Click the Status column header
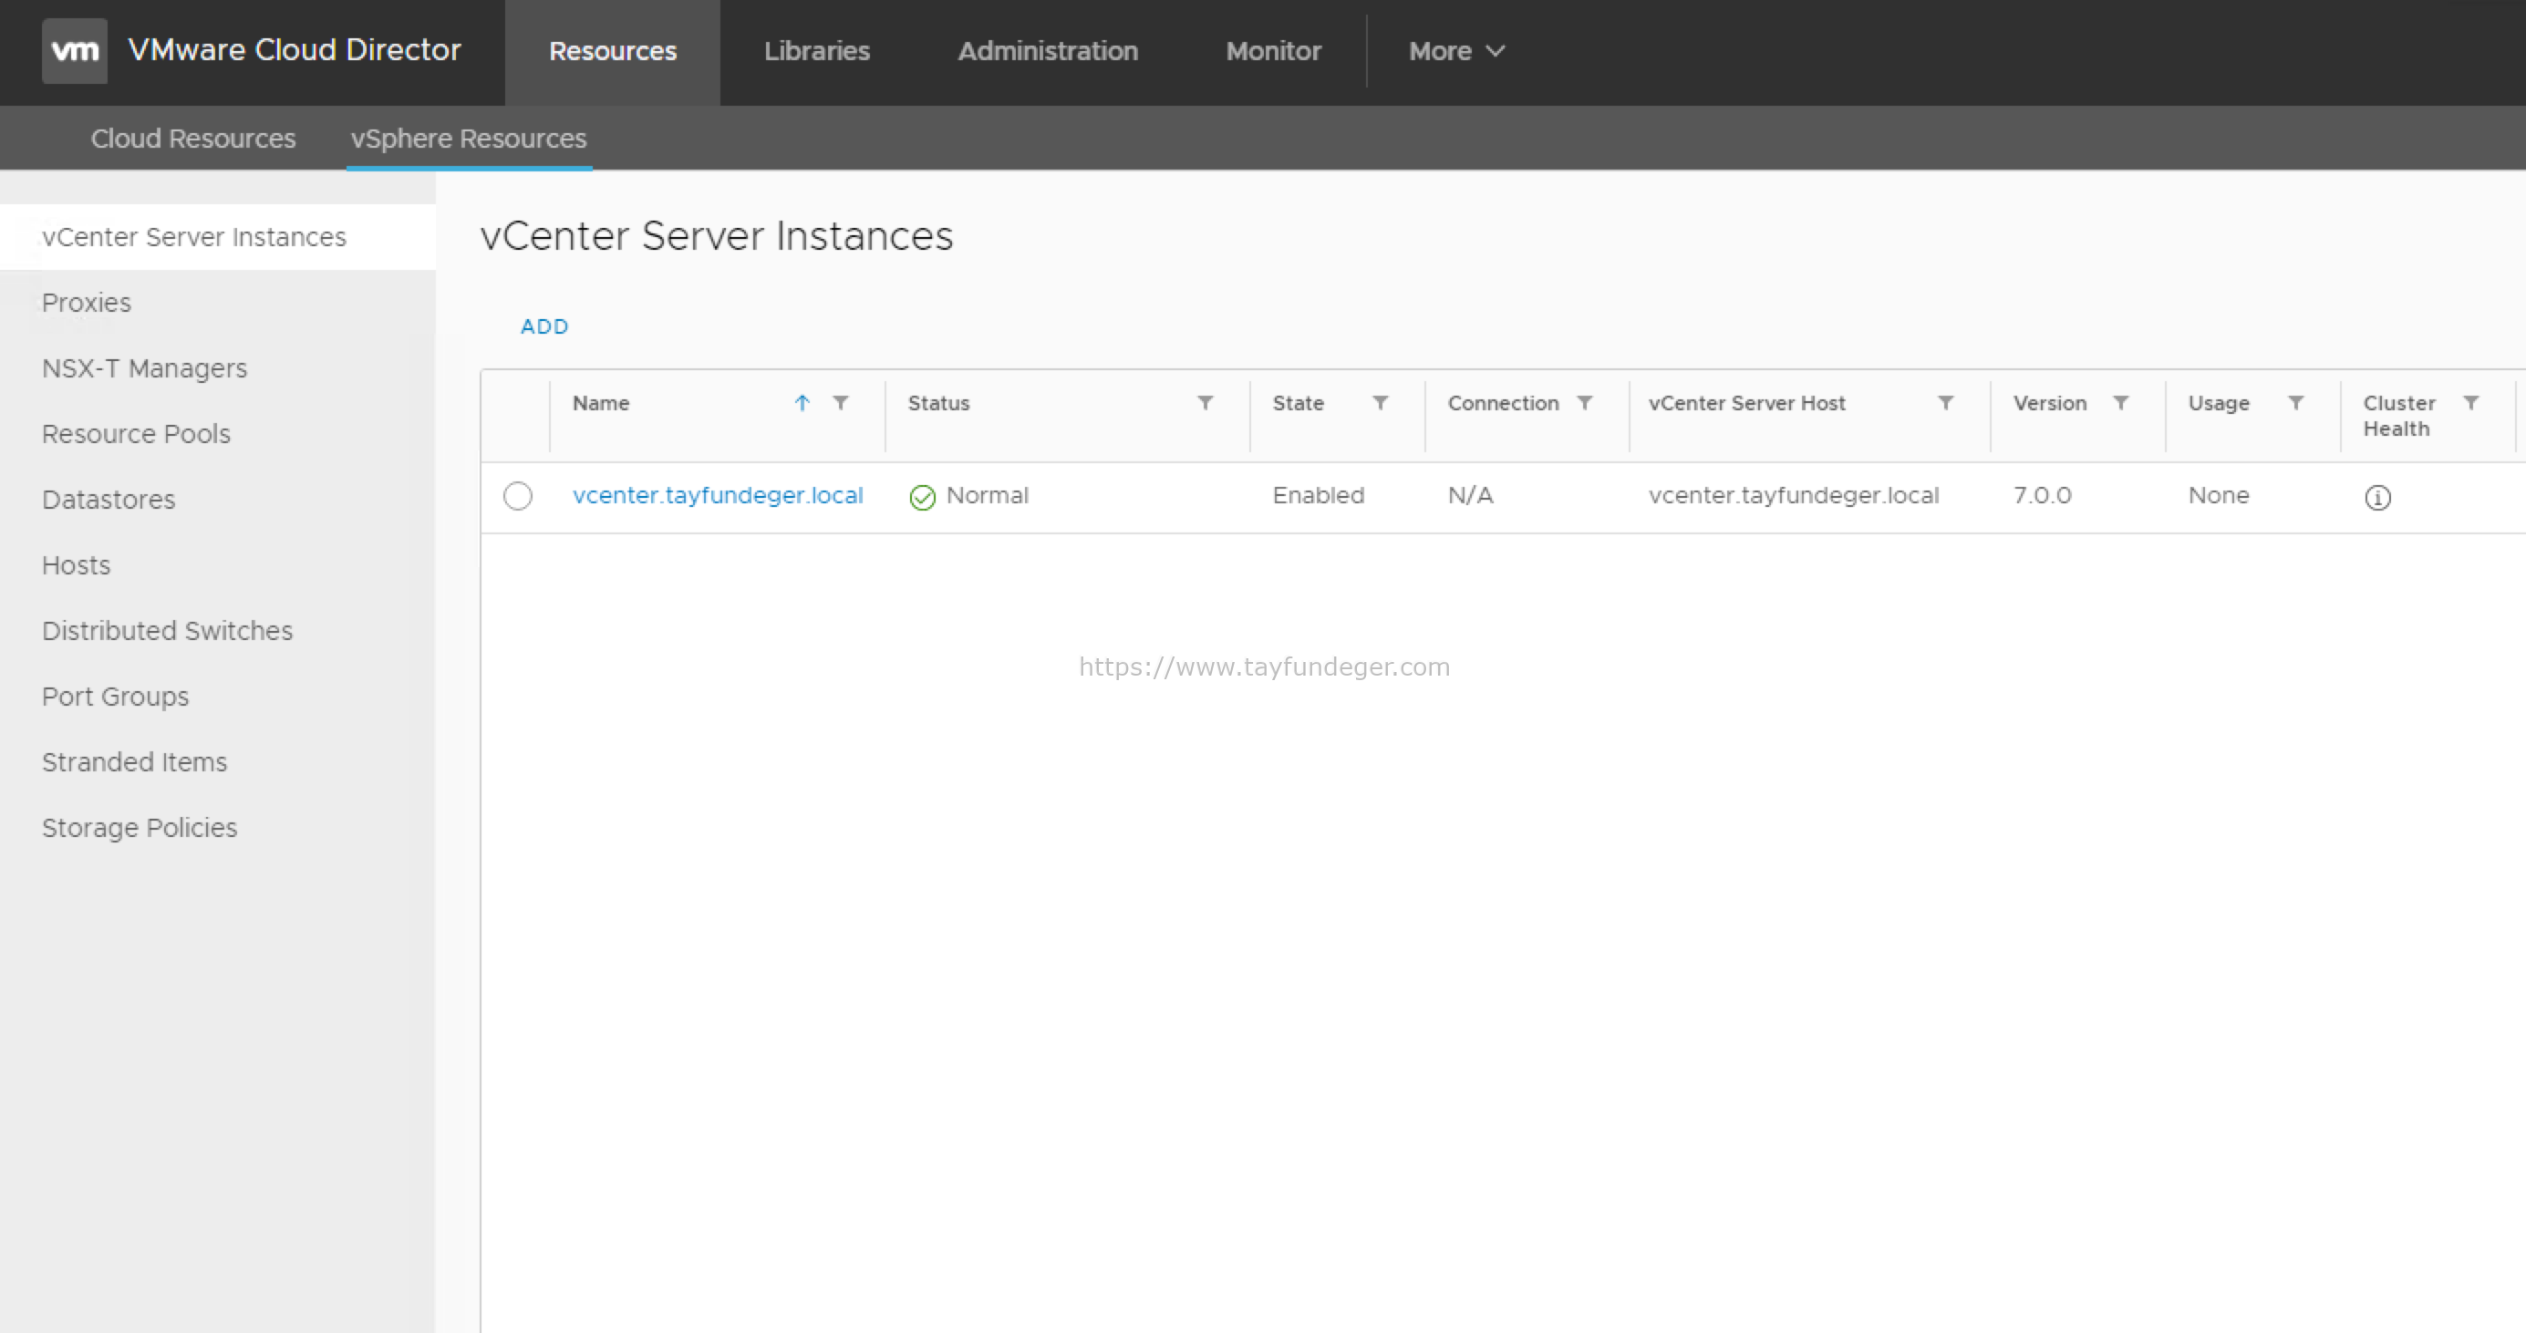Screen dimensions: 2526x1333 938,403
